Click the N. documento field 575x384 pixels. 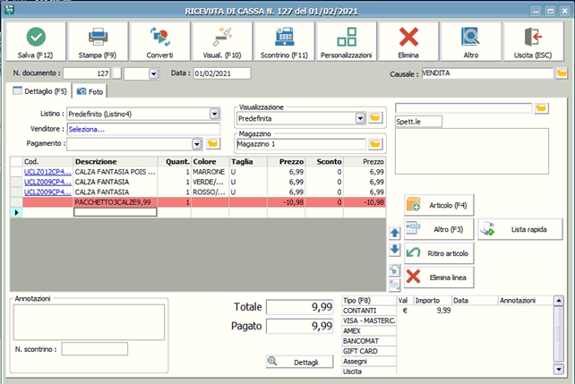tap(87, 73)
